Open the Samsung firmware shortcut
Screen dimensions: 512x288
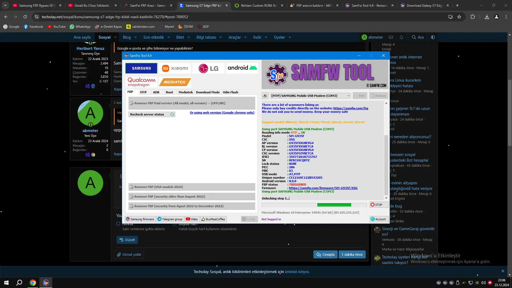[140, 219]
